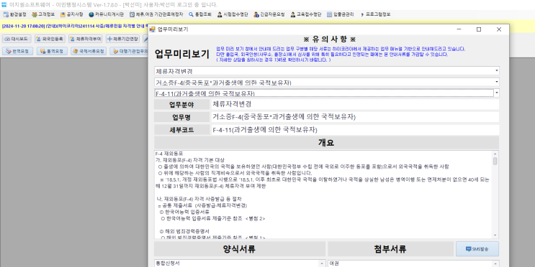Open 교육접수명단 menu item

[x=306, y=14]
